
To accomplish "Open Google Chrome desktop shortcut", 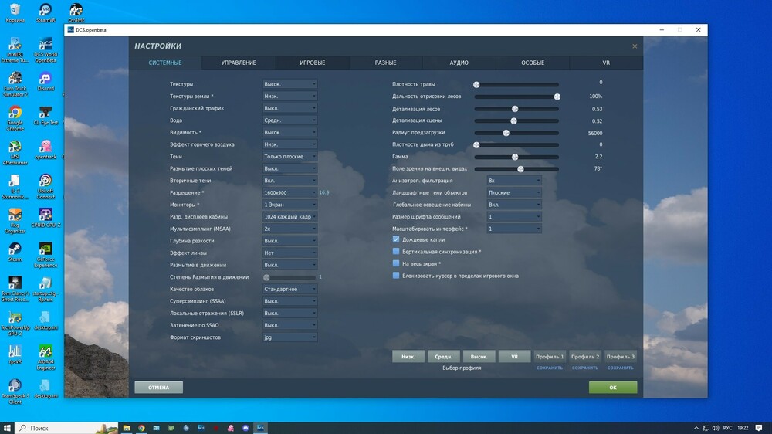I will pyautogui.click(x=15, y=119).
